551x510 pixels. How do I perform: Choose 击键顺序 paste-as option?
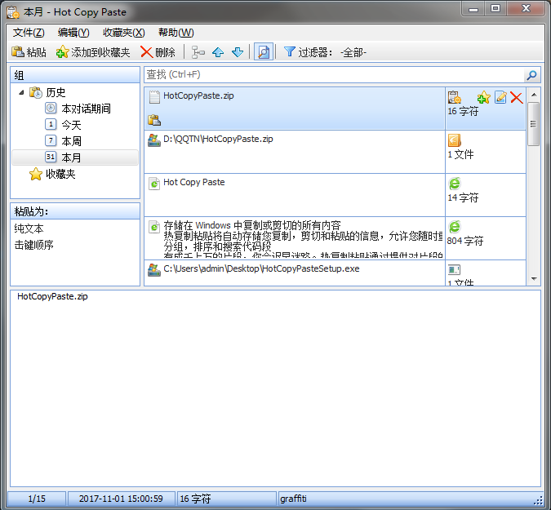(x=33, y=245)
